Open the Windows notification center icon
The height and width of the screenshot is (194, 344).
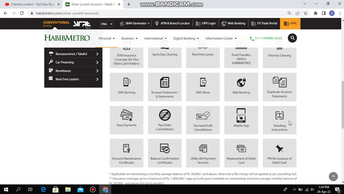click(338, 189)
